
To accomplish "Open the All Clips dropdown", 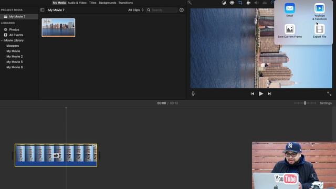I will click(x=136, y=10).
